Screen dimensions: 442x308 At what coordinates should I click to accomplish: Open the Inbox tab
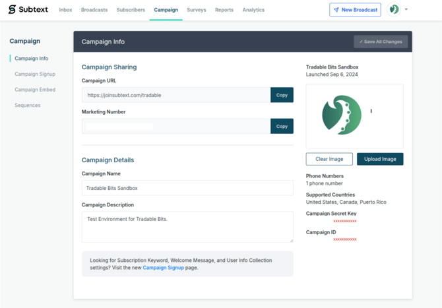(65, 10)
